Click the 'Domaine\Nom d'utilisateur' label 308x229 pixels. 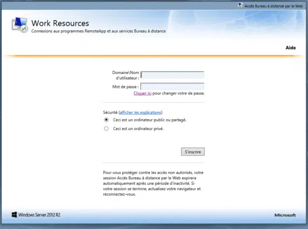click(x=126, y=76)
